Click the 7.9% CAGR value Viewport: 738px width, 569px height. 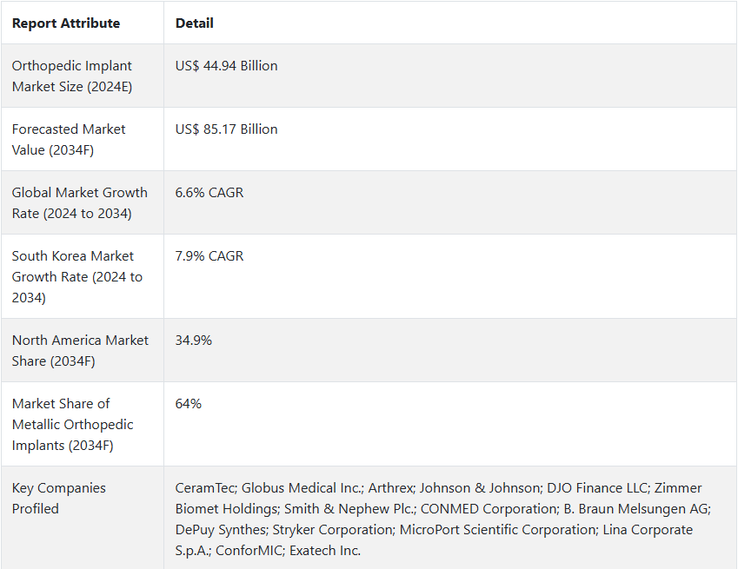pyautogui.click(x=209, y=256)
